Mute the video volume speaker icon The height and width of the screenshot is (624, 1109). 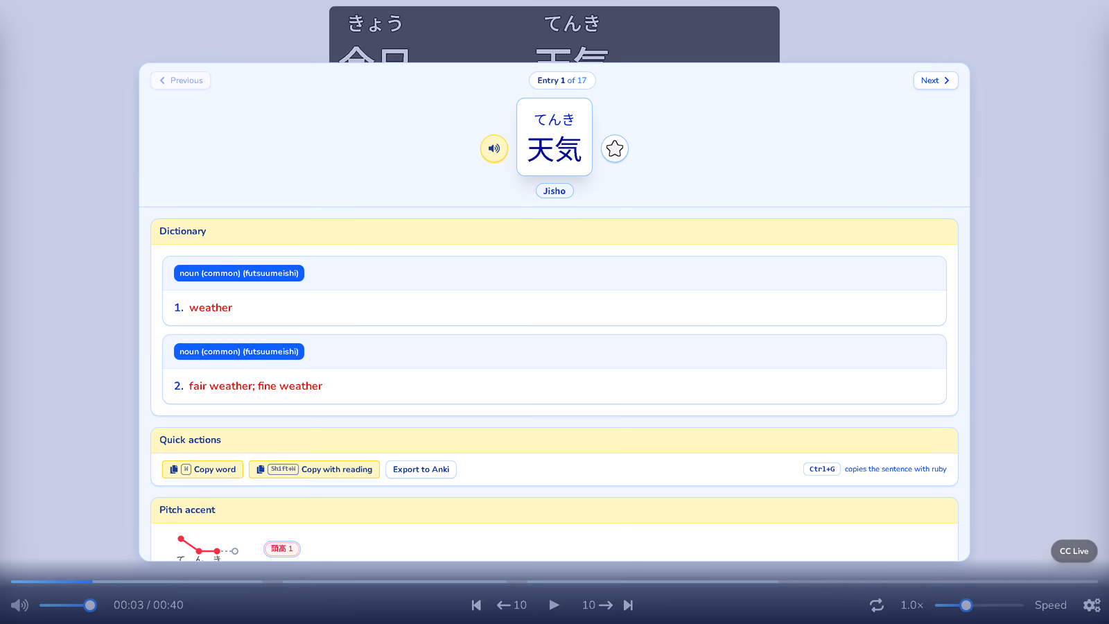click(x=19, y=605)
